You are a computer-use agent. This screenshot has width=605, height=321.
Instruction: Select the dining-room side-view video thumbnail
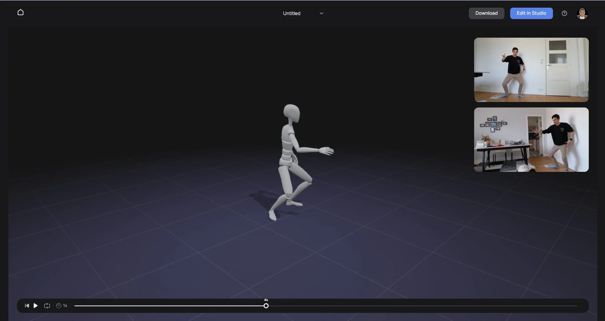tap(531, 139)
